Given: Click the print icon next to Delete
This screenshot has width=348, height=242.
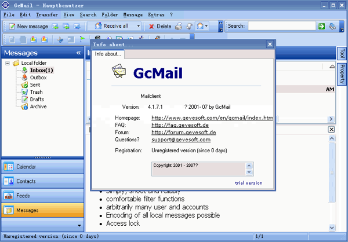Looking at the screenshot, I should click(x=179, y=26).
